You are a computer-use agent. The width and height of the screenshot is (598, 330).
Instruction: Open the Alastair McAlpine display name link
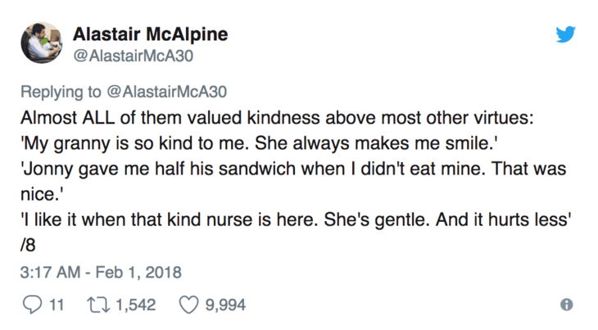point(150,34)
